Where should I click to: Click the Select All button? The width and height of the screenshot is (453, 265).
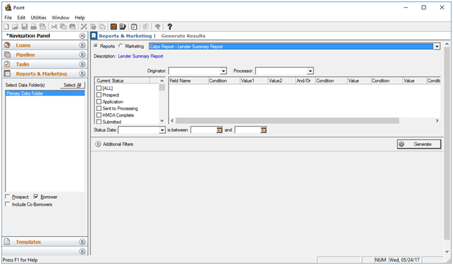[73, 85]
